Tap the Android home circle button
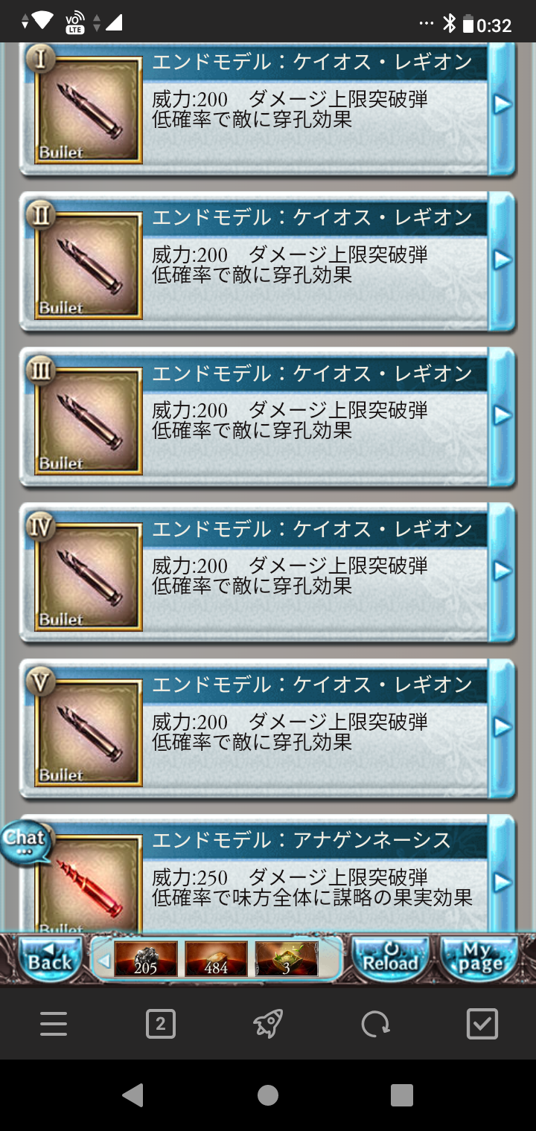536x1131 pixels. [268, 1095]
